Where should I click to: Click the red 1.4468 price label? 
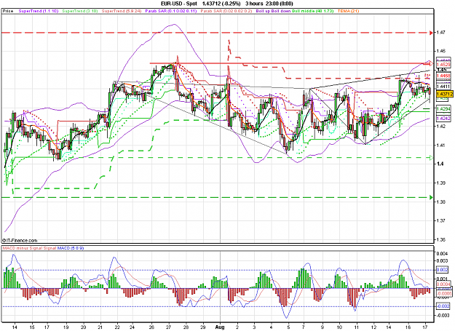pos(443,76)
